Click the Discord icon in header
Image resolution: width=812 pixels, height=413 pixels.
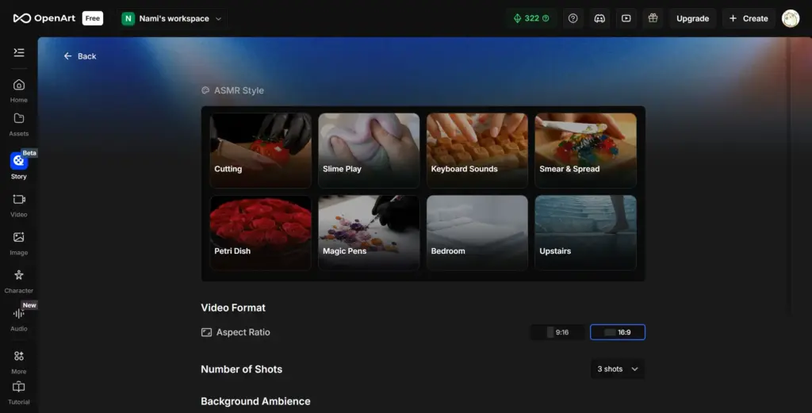(x=599, y=18)
